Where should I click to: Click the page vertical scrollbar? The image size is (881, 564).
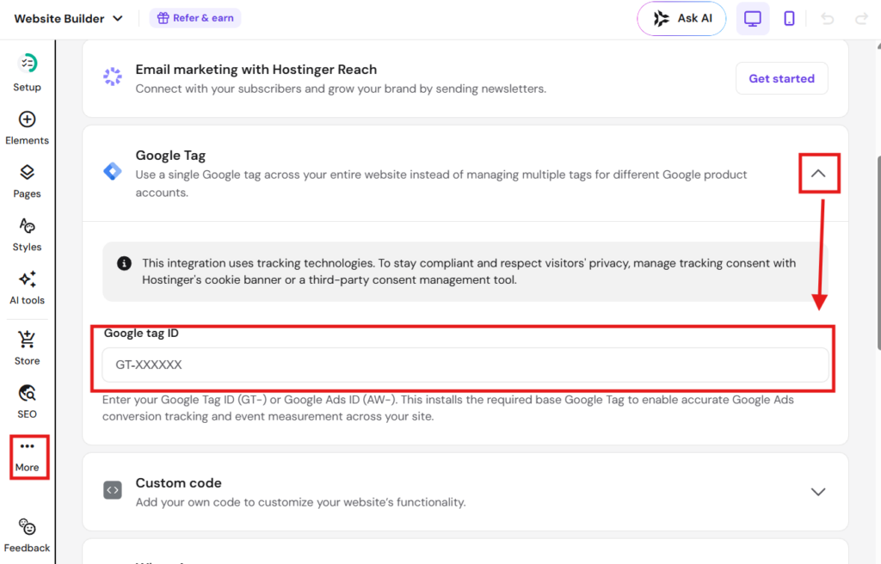pyautogui.click(x=878, y=253)
